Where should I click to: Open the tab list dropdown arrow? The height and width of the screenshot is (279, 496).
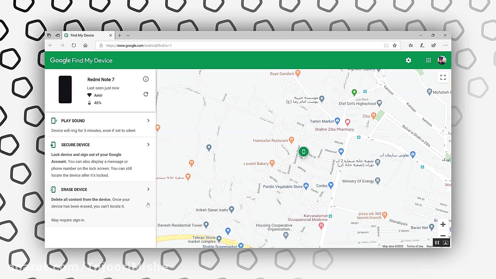[x=128, y=35]
